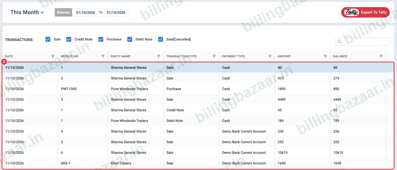Select amount 1890 cell
Image resolution: width=397 pixels, height=170 pixels.
(x=282, y=89)
